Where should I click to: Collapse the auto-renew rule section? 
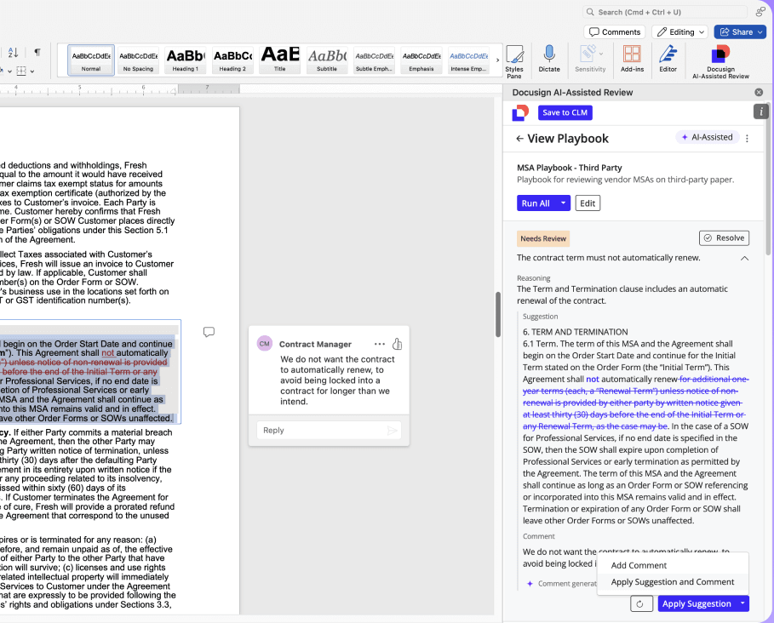pyautogui.click(x=744, y=258)
